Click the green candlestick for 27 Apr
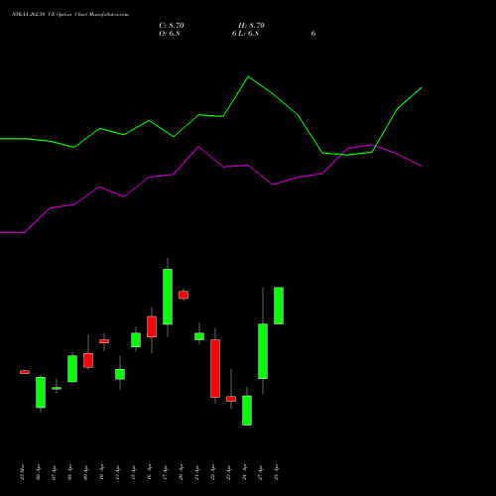Screen dimensions: 496x496 tap(263, 351)
